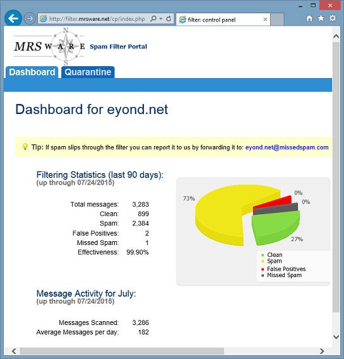Image resolution: width=344 pixels, height=359 pixels.
Task: Click the Spam Filter Portal title
Action: pos(118,47)
